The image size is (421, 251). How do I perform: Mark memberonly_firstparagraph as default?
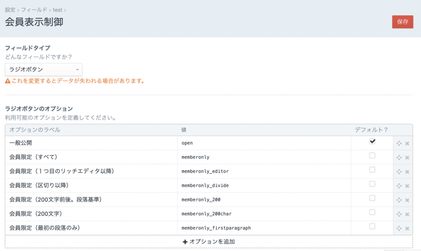coord(372,227)
